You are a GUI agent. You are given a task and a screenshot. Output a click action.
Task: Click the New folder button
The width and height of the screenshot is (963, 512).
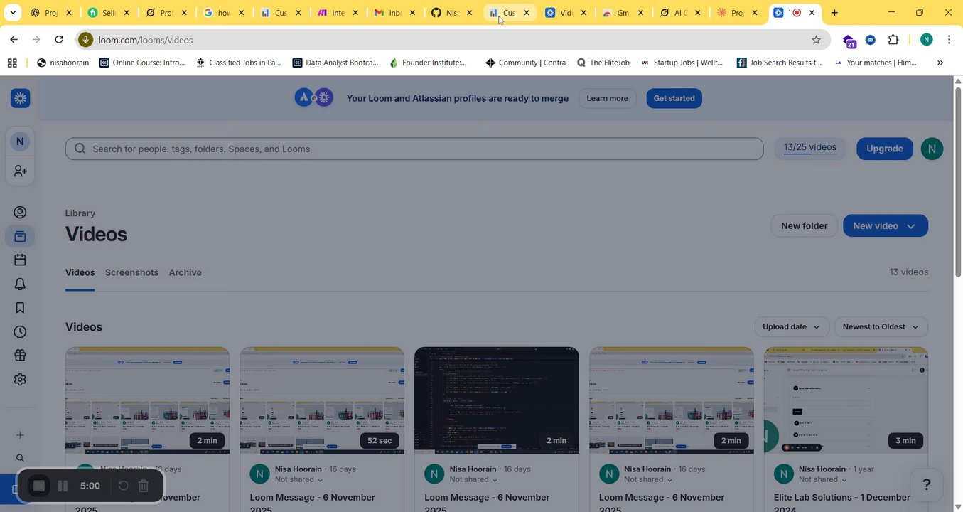804,226
